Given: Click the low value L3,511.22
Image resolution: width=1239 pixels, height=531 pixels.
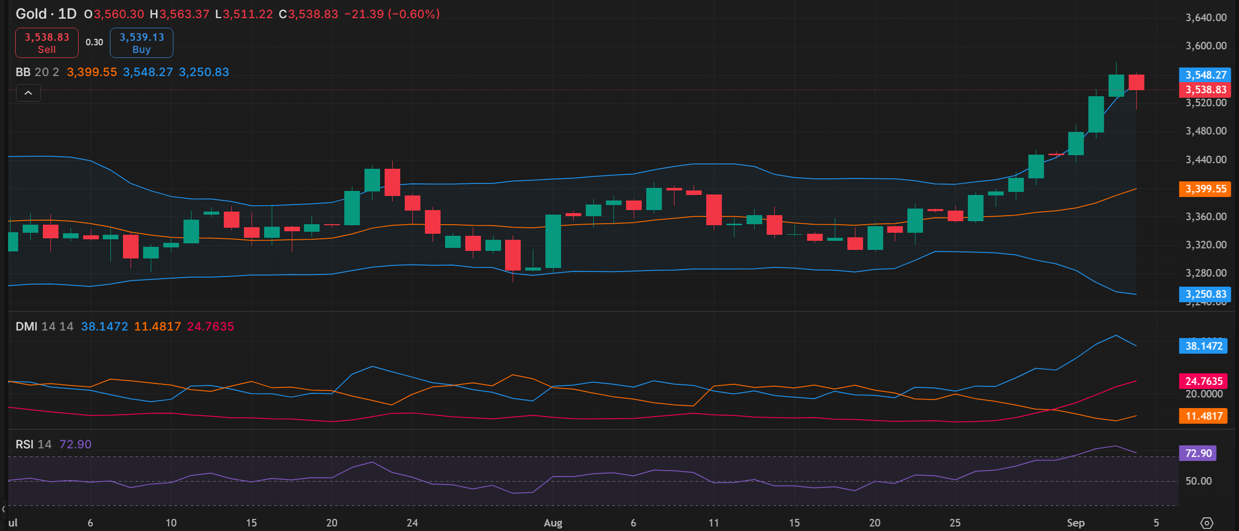Looking at the screenshot, I should 244,14.
